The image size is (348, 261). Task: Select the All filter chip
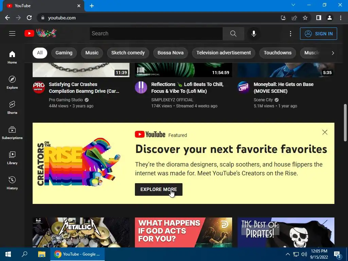pyautogui.click(x=40, y=53)
